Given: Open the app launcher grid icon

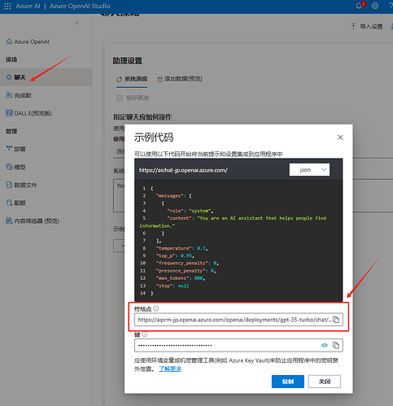Looking at the screenshot, I should pyautogui.click(x=7, y=6).
